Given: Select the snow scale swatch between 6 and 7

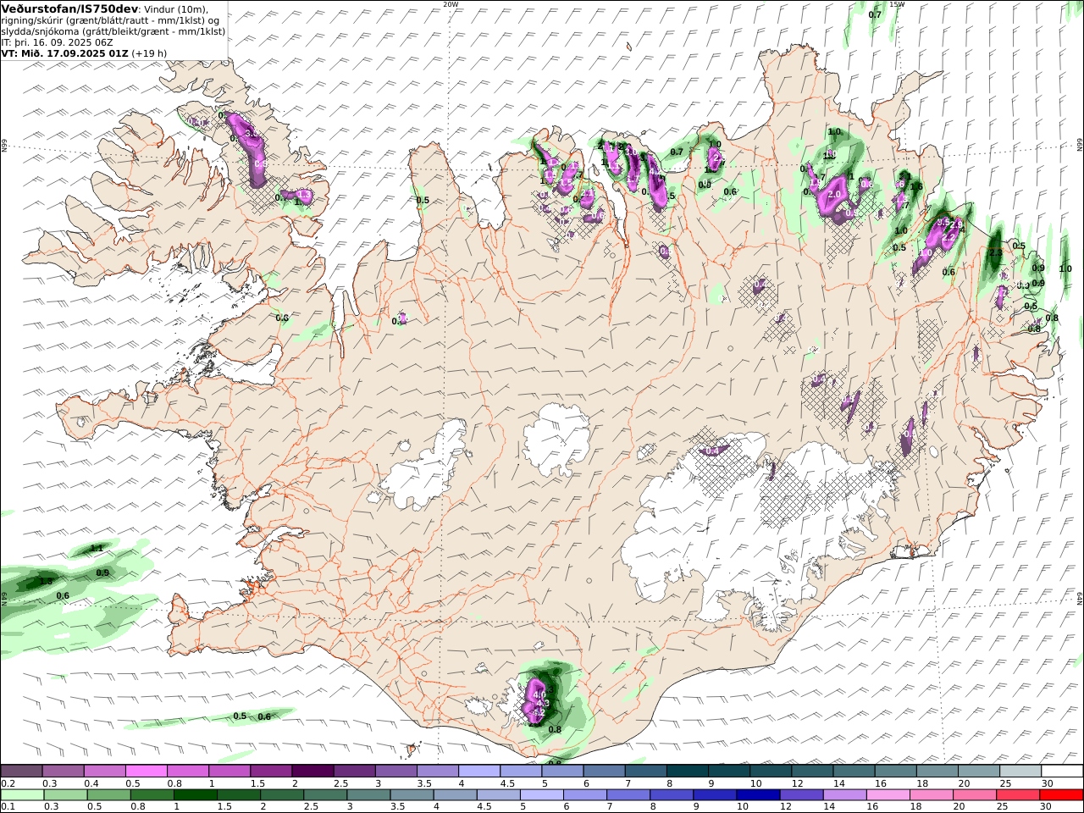Looking at the screenshot, I should click(x=604, y=771).
